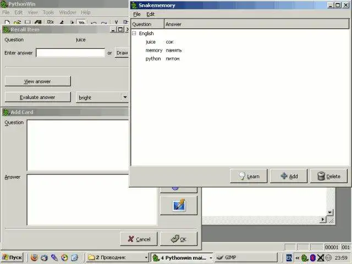This screenshot has height=264, width=352.
Task: Open Tools menu in PythonWin
Action: pyautogui.click(x=48, y=13)
